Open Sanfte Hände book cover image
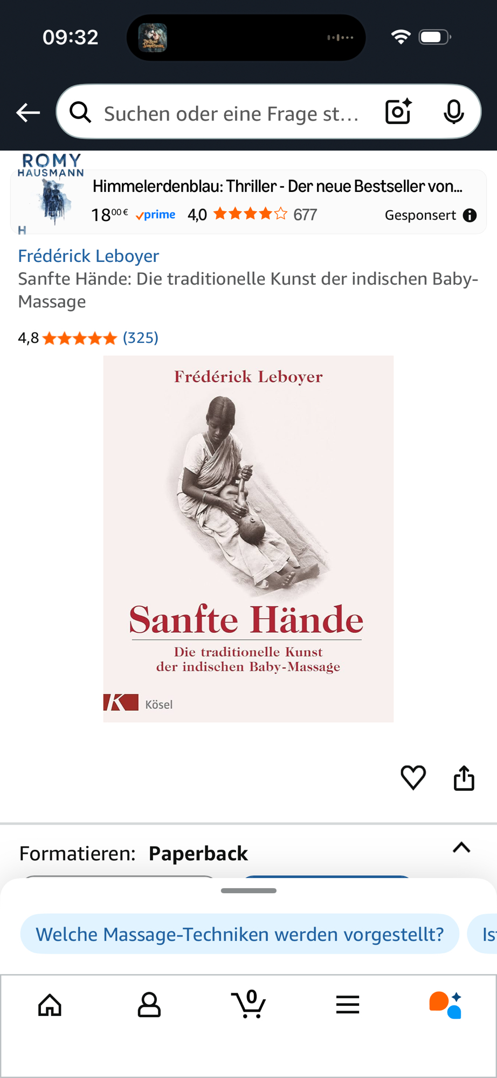Image resolution: width=497 pixels, height=1078 pixels. [248, 539]
